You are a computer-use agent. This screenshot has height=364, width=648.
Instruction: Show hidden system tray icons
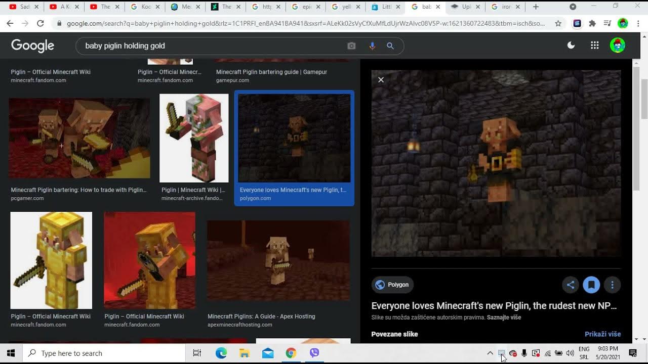pos(490,353)
